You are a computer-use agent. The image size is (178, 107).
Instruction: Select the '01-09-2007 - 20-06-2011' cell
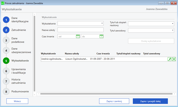(102, 59)
